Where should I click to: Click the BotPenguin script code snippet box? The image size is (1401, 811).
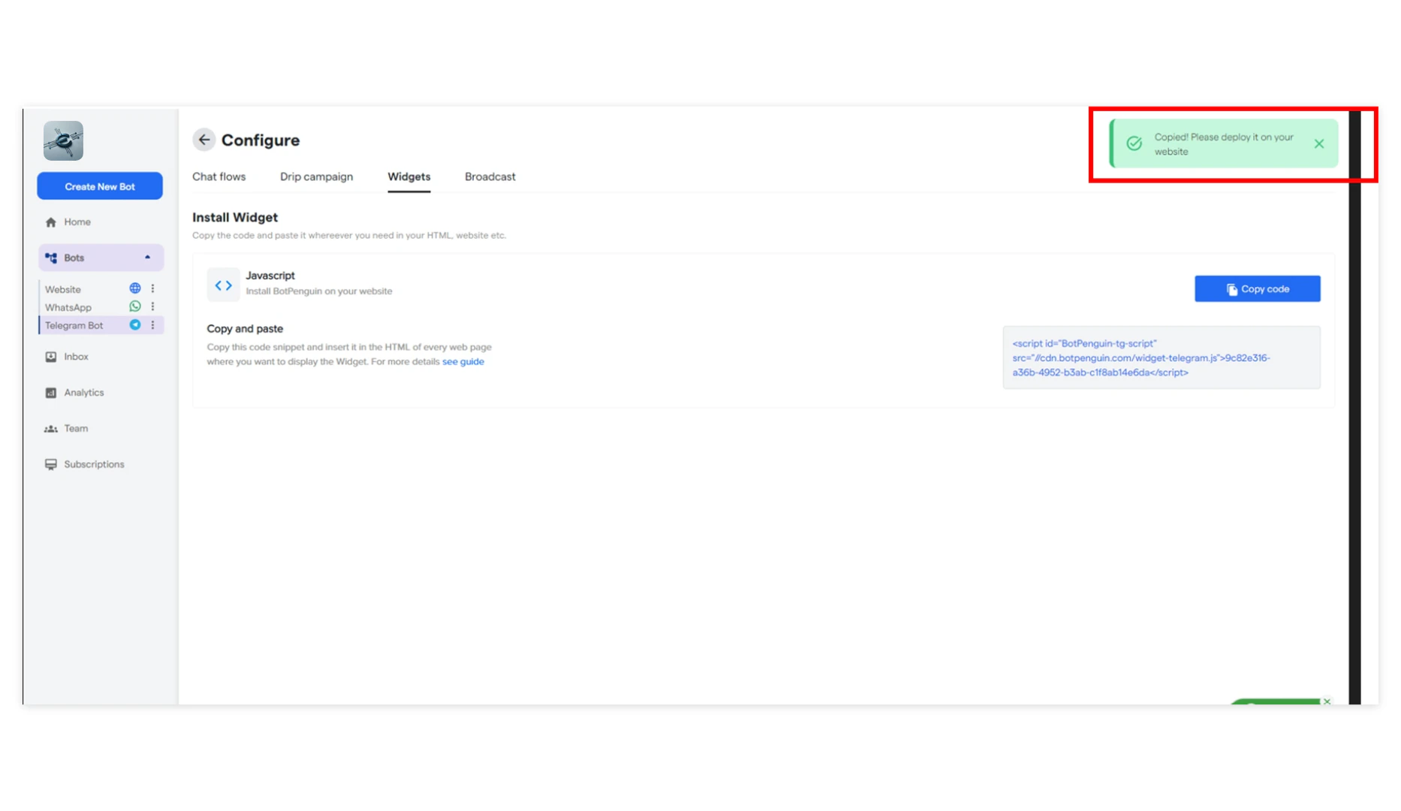(x=1161, y=357)
